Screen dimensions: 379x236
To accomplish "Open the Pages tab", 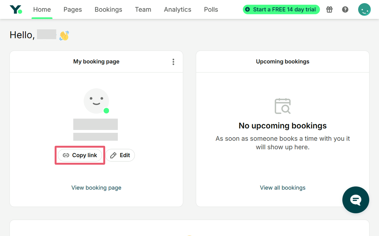I will [73, 9].
